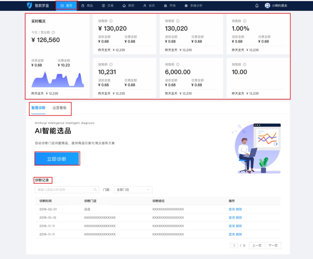Open the 商品 navigation menu

coord(87,5)
